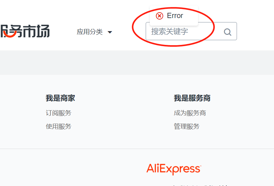The image size is (274, 186).
Task: Click the footer divider line above AliExpress
Action: click(x=137, y=149)
